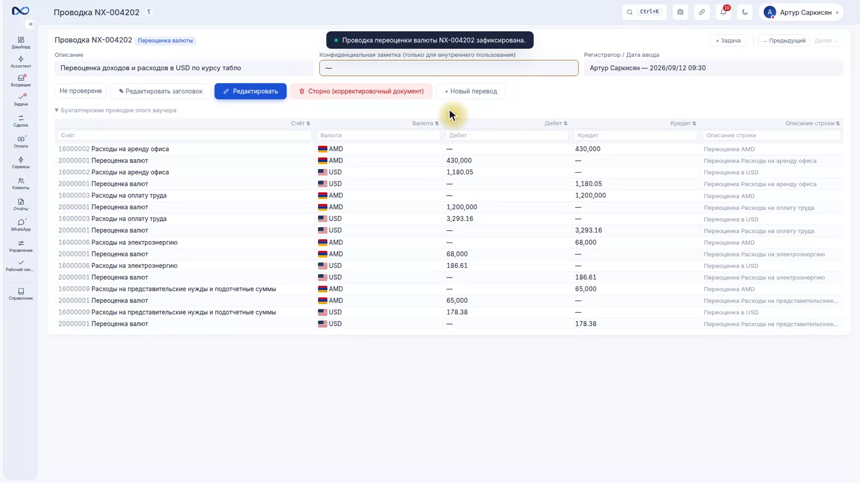The width and height of the screenshot is (860, 483).
Task: Click + Новый перевод button
Action: pos(471,91)
